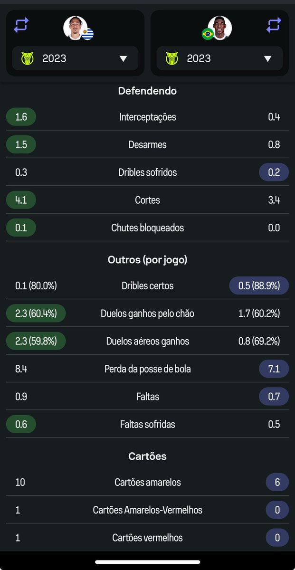
Task: Tap the Interceptações stat row label
Action: tap(147, 117)
